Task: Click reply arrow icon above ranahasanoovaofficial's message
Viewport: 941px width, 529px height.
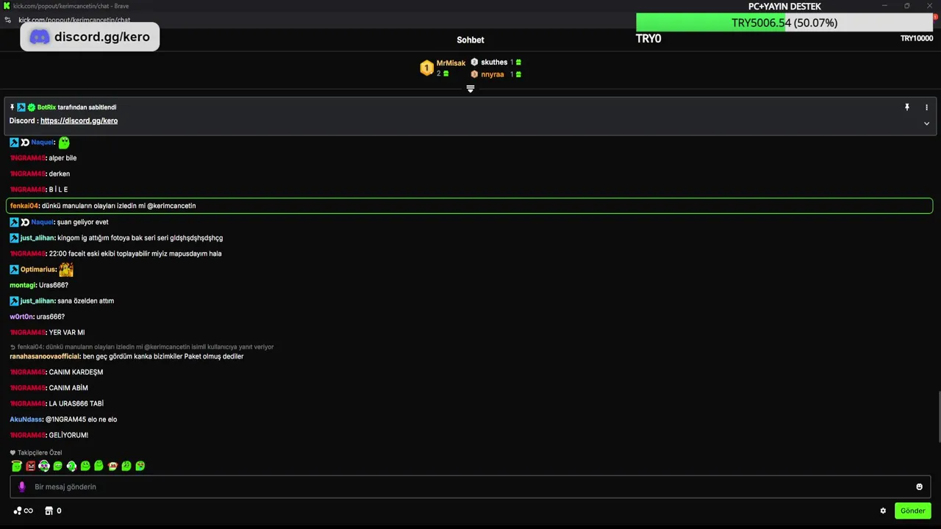Action: tap(12, 347)
